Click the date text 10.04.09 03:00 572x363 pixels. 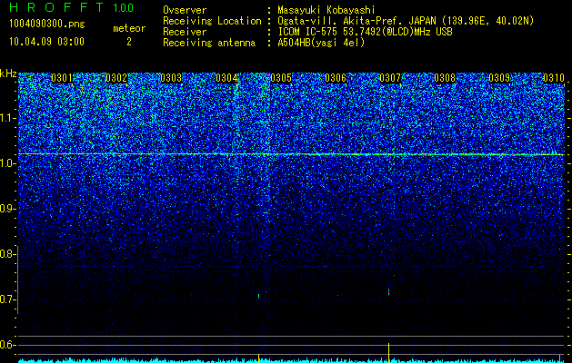46,42
